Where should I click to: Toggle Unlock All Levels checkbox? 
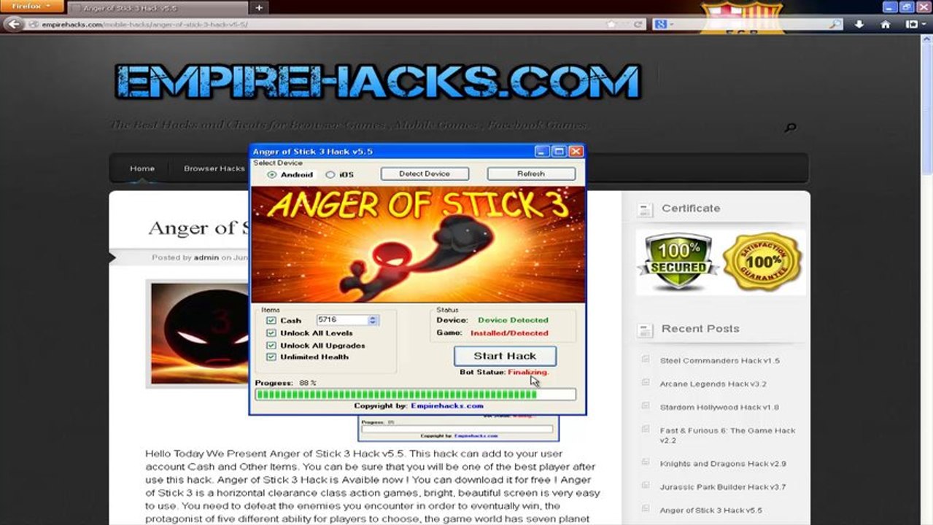tap(271, 332)
